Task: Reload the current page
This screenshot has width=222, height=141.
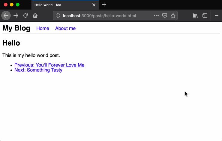Action: point(25,16)
